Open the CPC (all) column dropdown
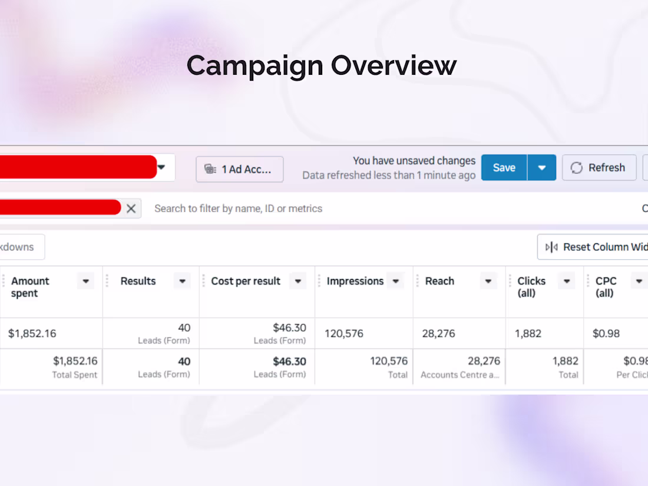This screenshot has width=648, height=486. coord(639,282)
